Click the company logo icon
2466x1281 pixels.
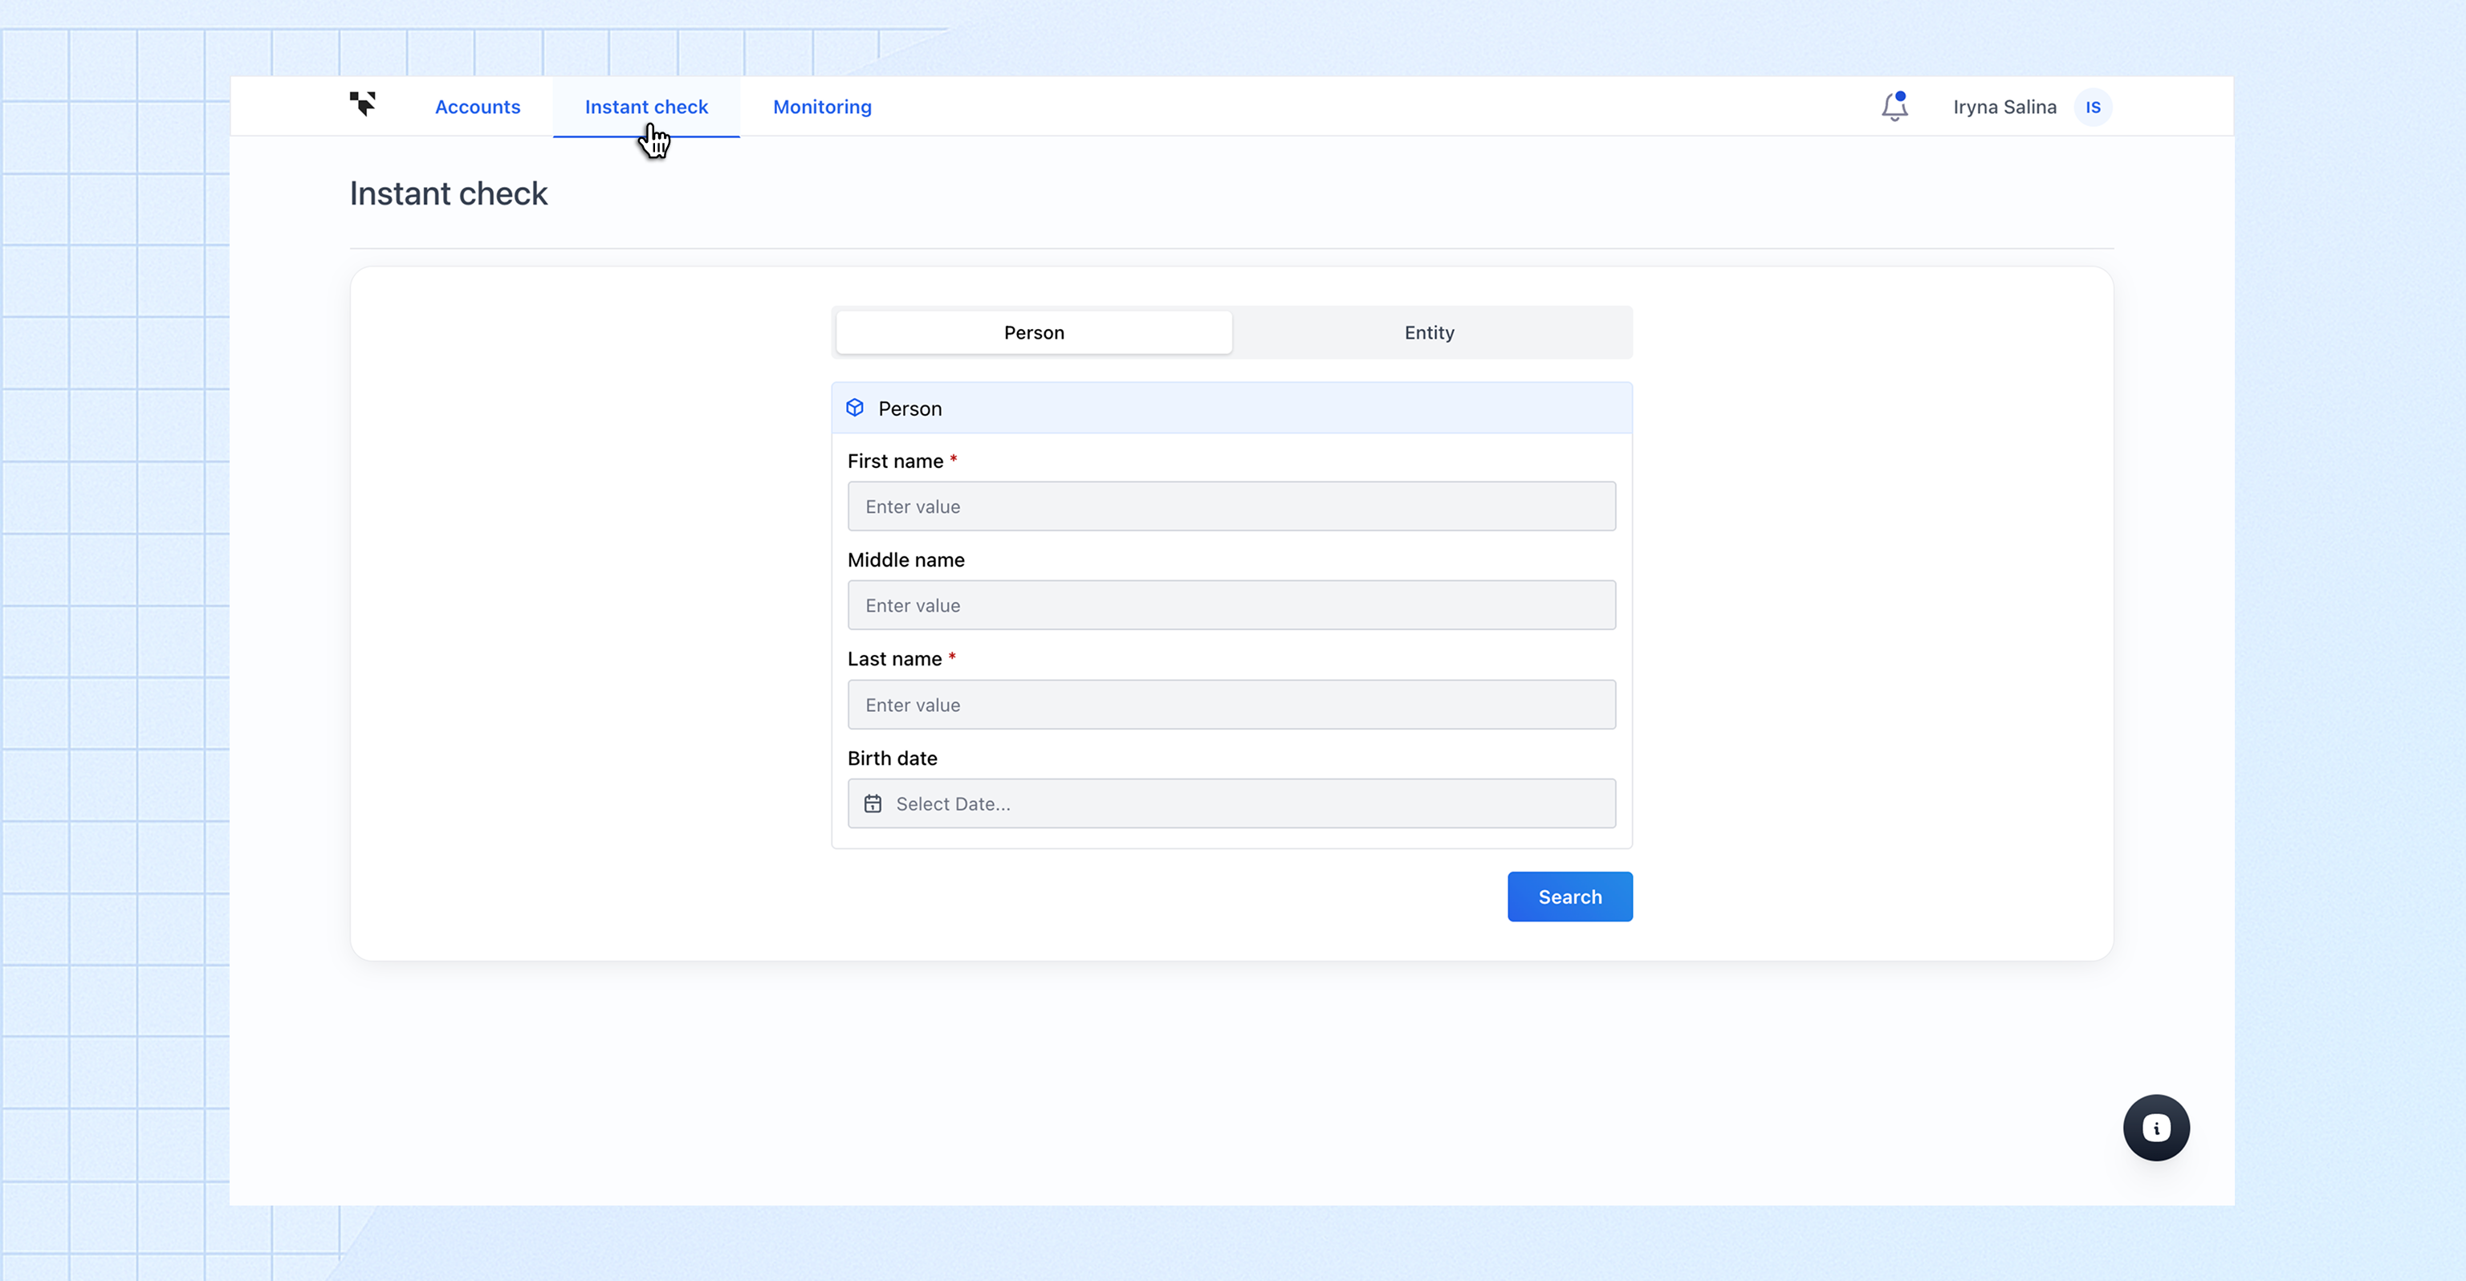[x=362, y=104]
